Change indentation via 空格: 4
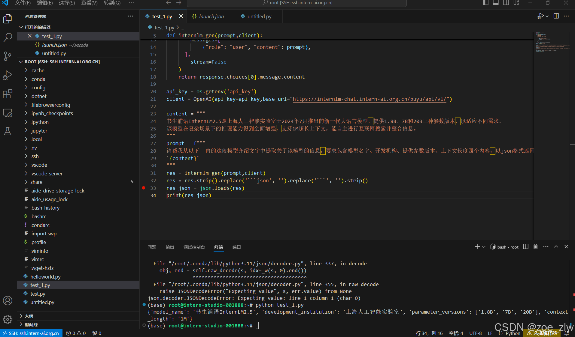The width and height of the screenshot is (575, 337). 456,333
